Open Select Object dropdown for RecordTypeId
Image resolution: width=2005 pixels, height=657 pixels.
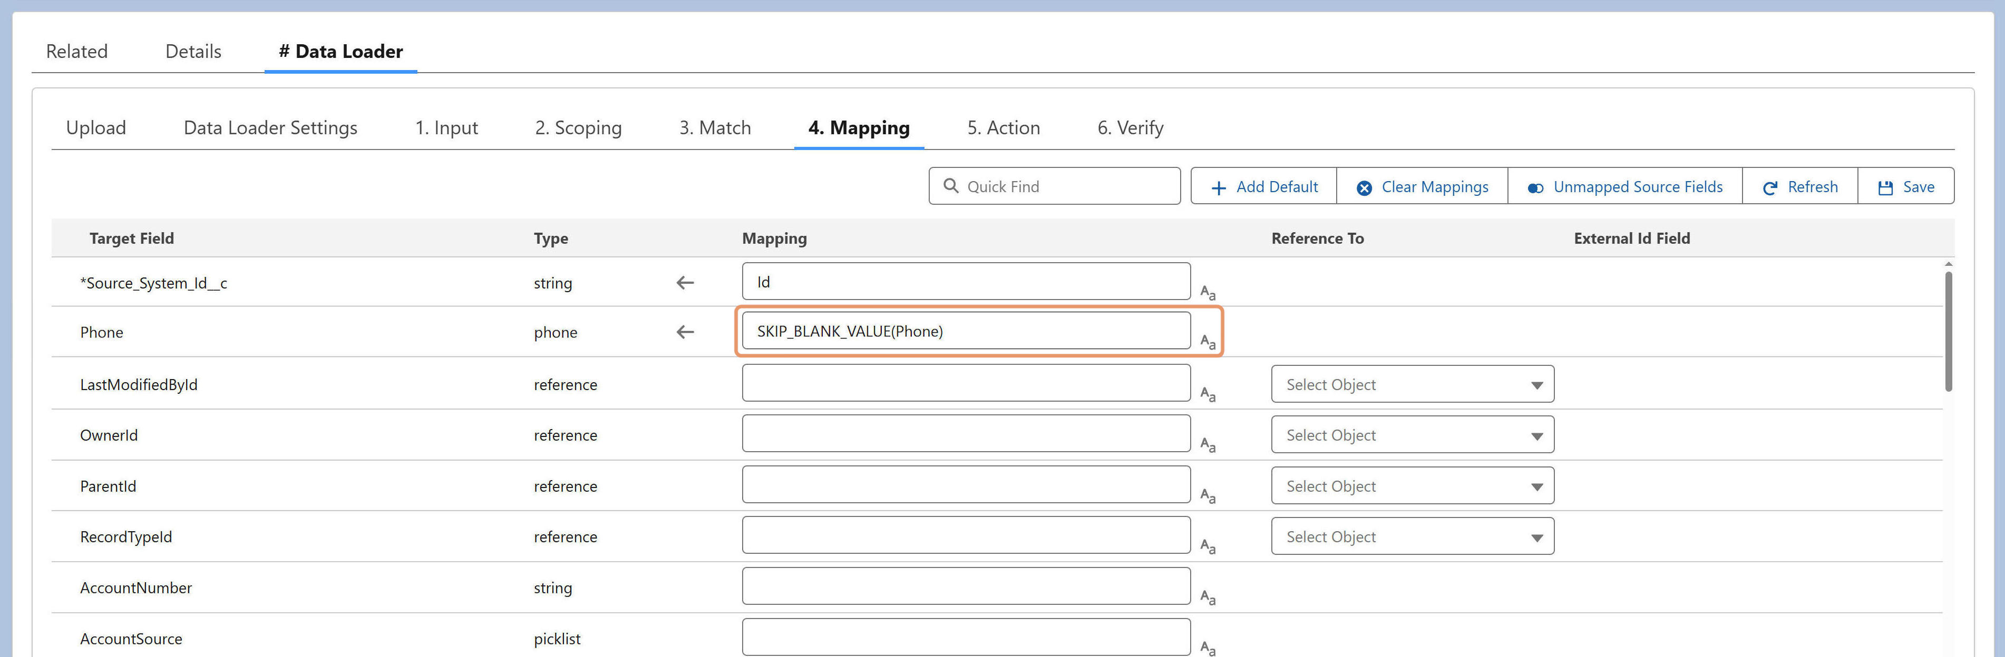point(1412,536)
